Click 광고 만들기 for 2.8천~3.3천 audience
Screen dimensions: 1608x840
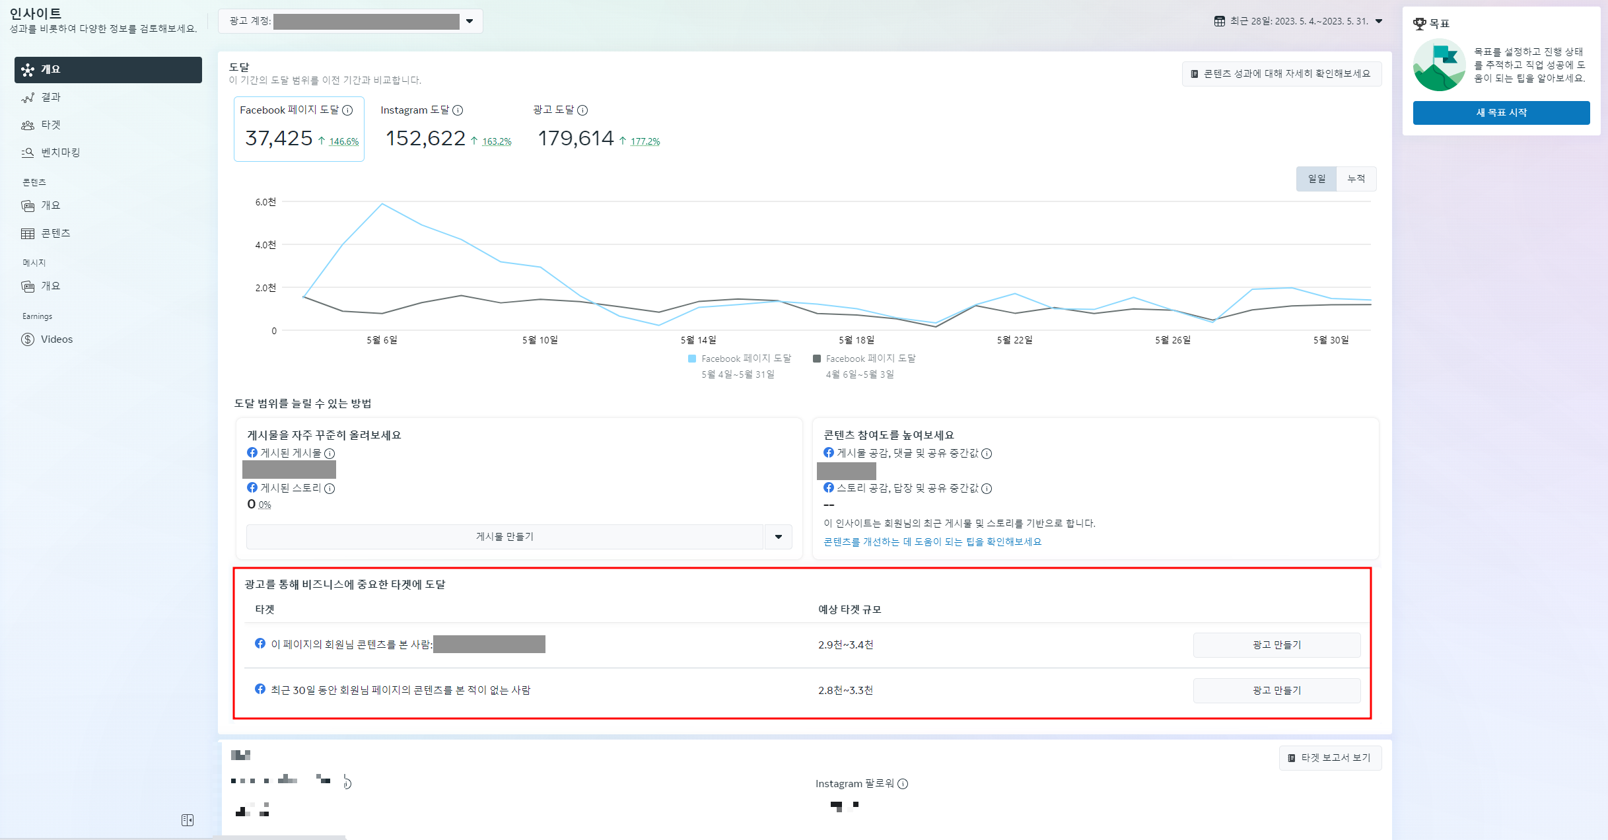coord(1276,690)
